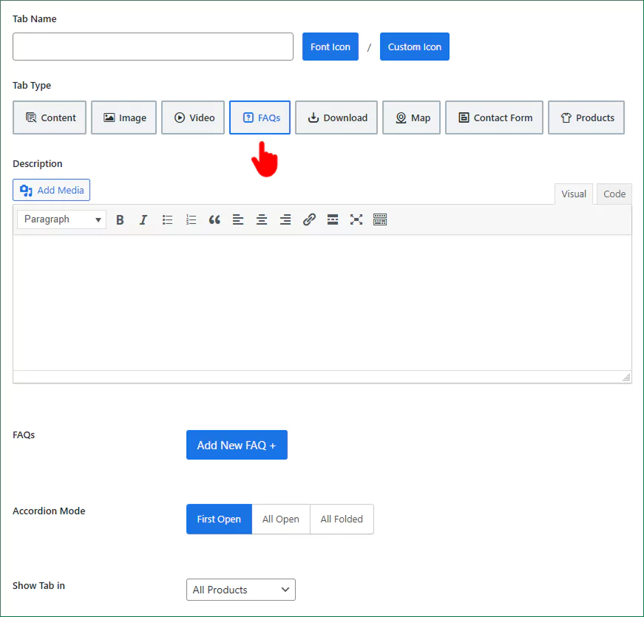
Task: Insert a numbered list
Action: click(191, 219)
